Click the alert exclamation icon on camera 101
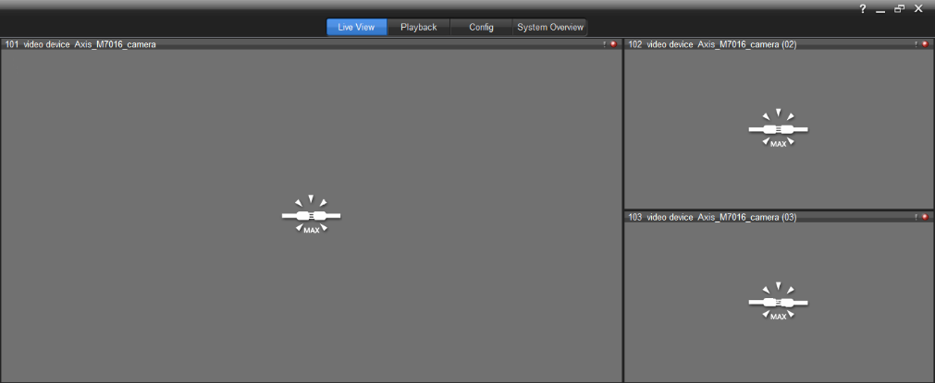 point(604,44)
